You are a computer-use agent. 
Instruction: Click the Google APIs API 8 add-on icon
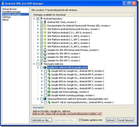pos(49,78)
